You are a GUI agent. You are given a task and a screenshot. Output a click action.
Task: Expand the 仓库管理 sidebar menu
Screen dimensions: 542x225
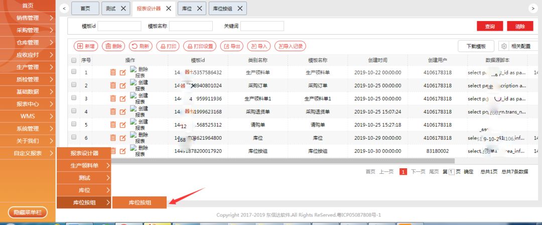pos(28,43)
